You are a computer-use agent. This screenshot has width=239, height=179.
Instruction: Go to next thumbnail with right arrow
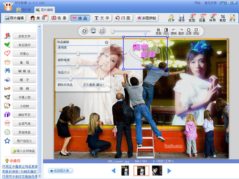pos(169,171)
